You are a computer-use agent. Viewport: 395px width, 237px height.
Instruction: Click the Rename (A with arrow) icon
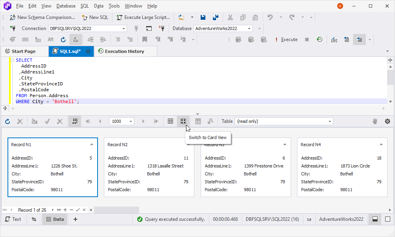pyautogui.click(x=51, y=39)
